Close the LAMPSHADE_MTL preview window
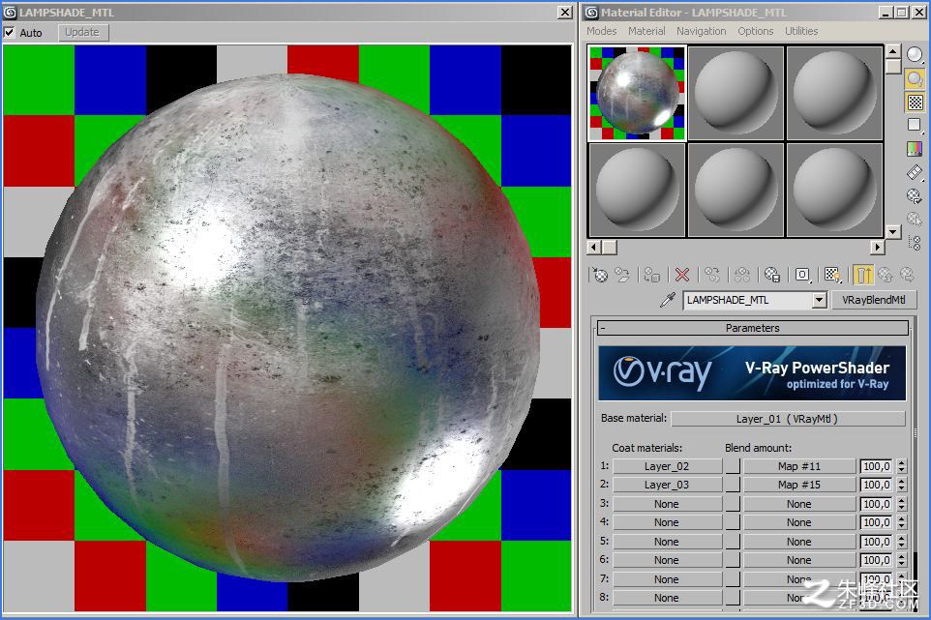931x620 pixels. pos(565,12)
